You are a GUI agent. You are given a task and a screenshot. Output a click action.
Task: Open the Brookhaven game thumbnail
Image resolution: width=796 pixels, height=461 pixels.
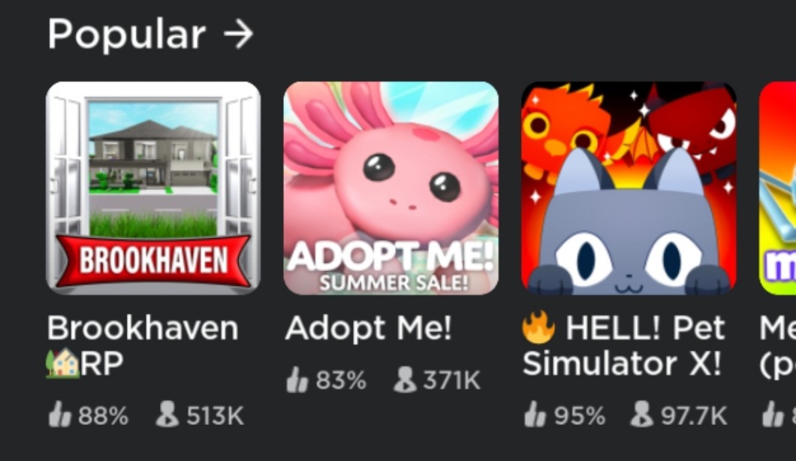click(x=152, y=188)
